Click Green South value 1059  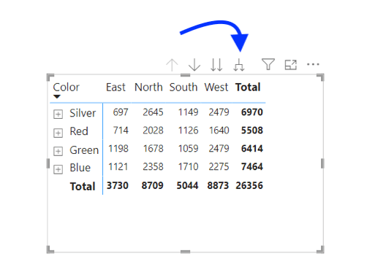pos(188,149)
